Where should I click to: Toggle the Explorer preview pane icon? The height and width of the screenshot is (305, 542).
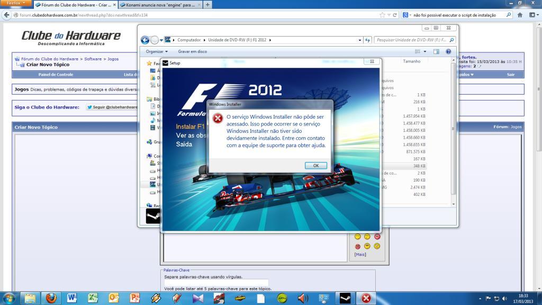click(436, 51)
